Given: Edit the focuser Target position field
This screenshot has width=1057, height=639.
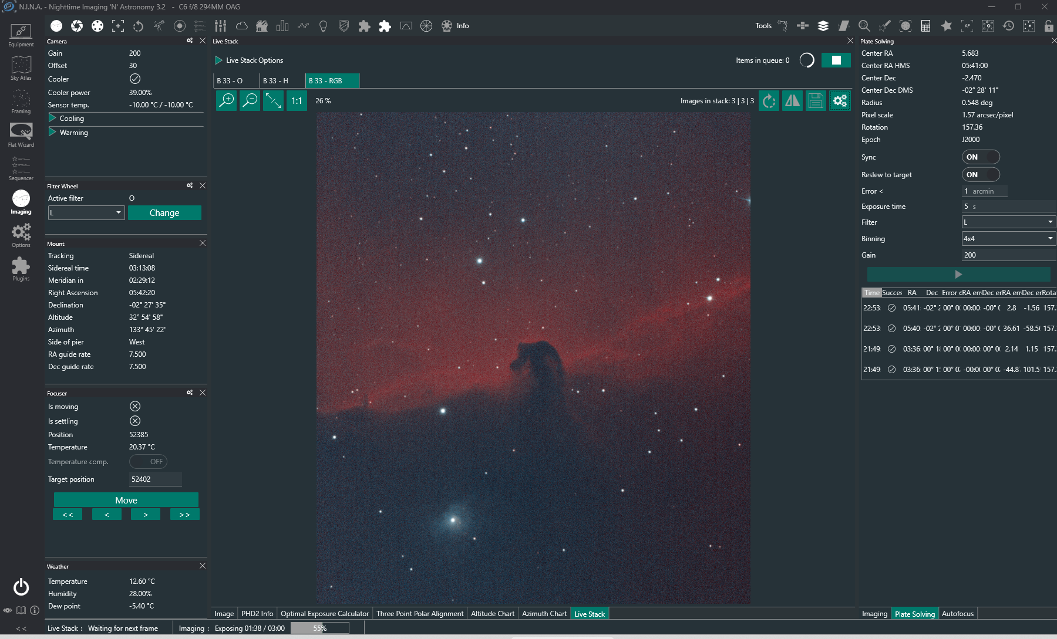Looking at the screenshot, I should (x=156, y=479).
